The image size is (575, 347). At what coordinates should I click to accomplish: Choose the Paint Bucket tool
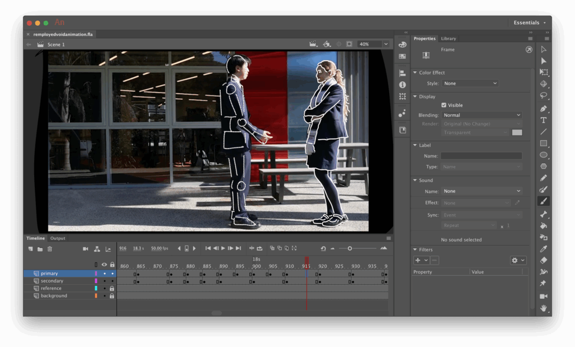pos(544,225)
